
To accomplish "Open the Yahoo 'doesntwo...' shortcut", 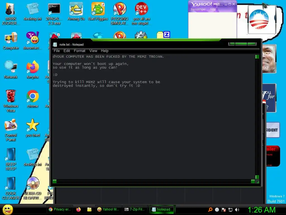I will tap(32, 41).
